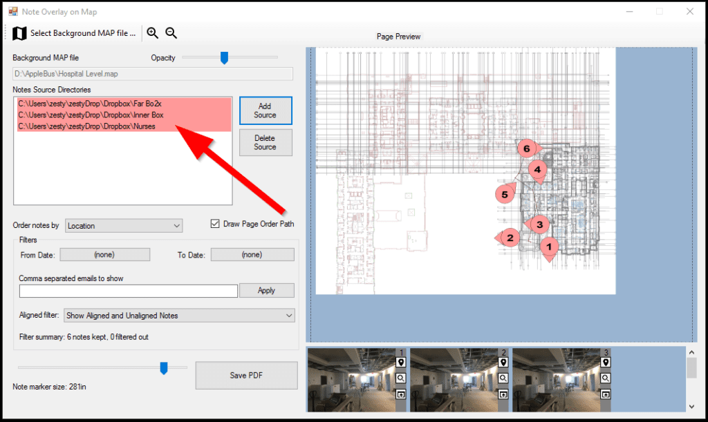708x422 pixels.
Task: Select the Far Bo2x source directory
Action: (x=90, y=104)
